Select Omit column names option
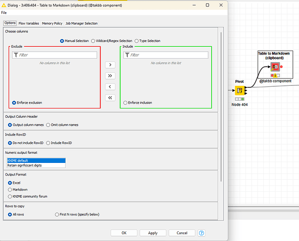 [48, 125]
